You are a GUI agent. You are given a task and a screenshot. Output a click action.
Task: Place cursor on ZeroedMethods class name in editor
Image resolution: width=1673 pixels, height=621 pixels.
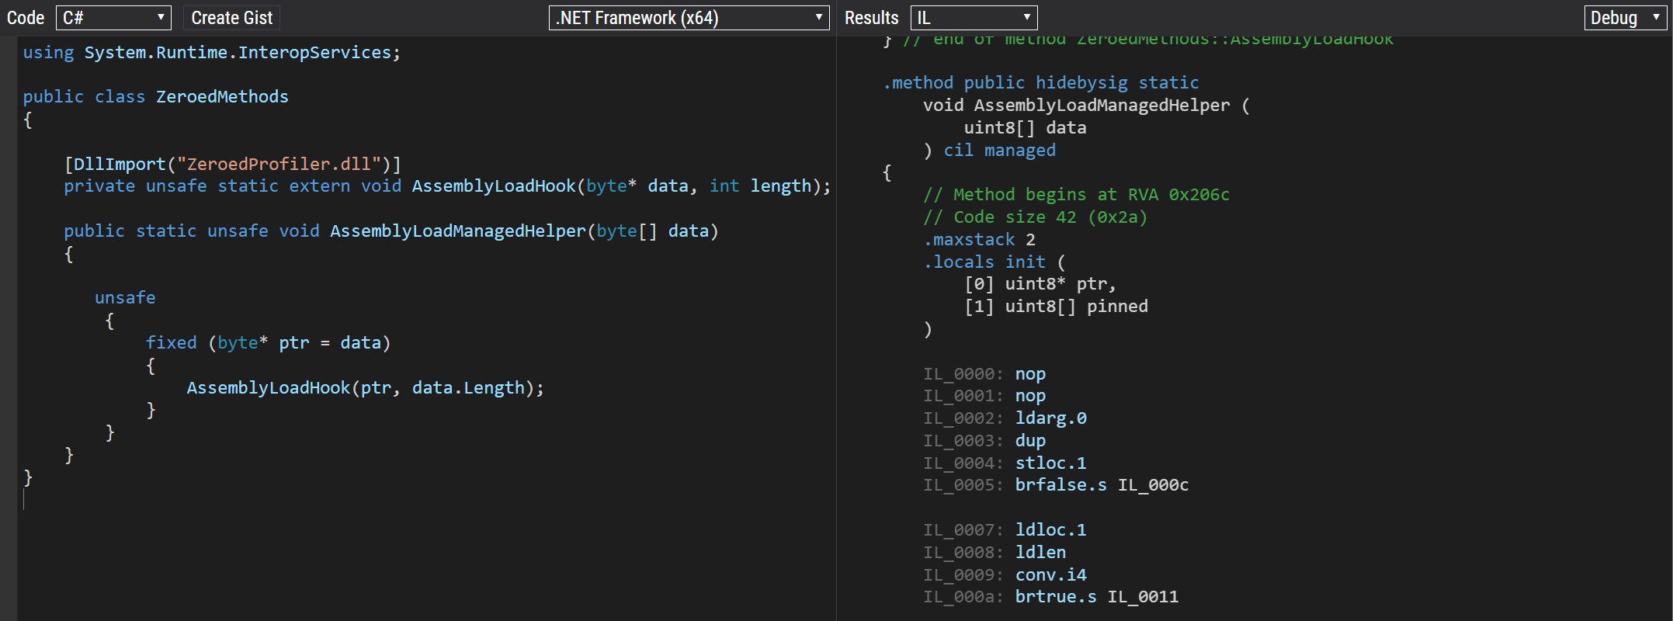222,97
